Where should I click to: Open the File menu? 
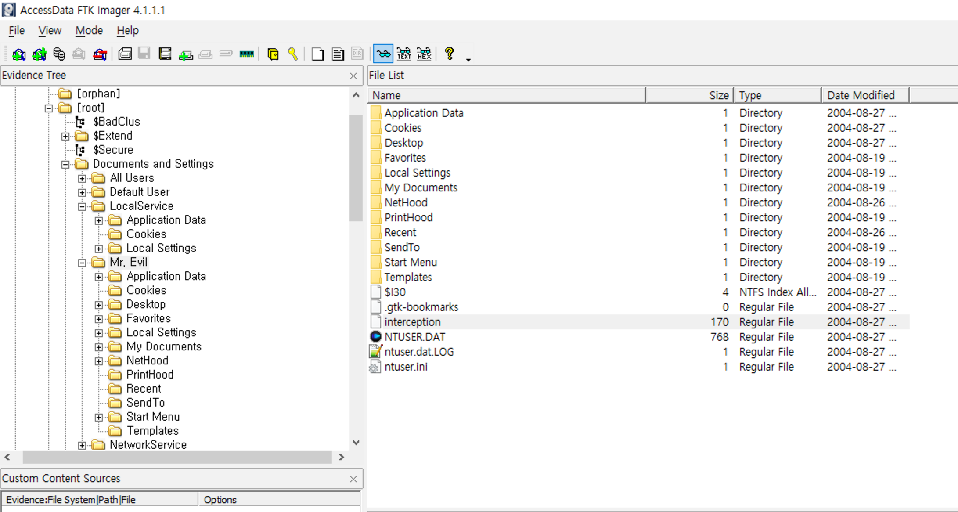16,31
